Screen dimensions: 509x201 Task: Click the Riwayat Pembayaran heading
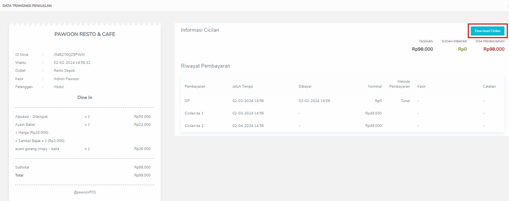pos(205,66)
